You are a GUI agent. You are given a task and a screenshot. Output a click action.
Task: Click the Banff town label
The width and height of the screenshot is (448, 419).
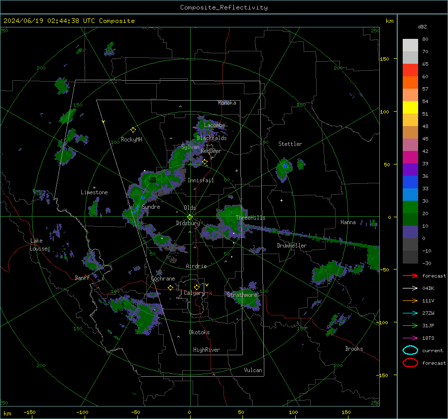click(x=82, y=278)
